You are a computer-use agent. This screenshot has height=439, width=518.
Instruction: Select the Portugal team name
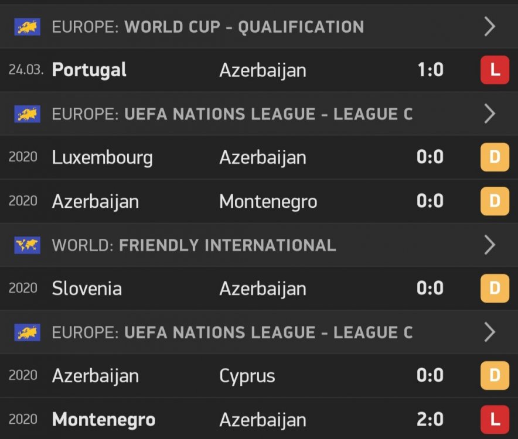pyautogui.click(x=89, y=70)
